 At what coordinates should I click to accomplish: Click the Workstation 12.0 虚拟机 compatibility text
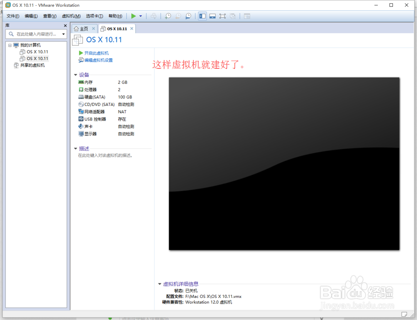coord(208,302)
